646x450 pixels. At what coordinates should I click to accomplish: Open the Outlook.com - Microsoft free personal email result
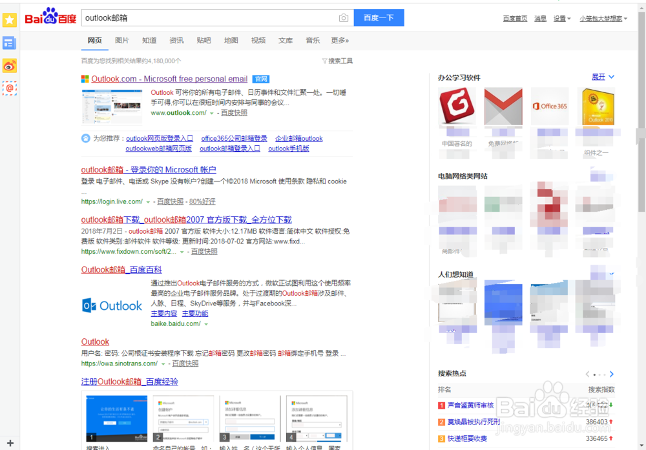[169, 79]
